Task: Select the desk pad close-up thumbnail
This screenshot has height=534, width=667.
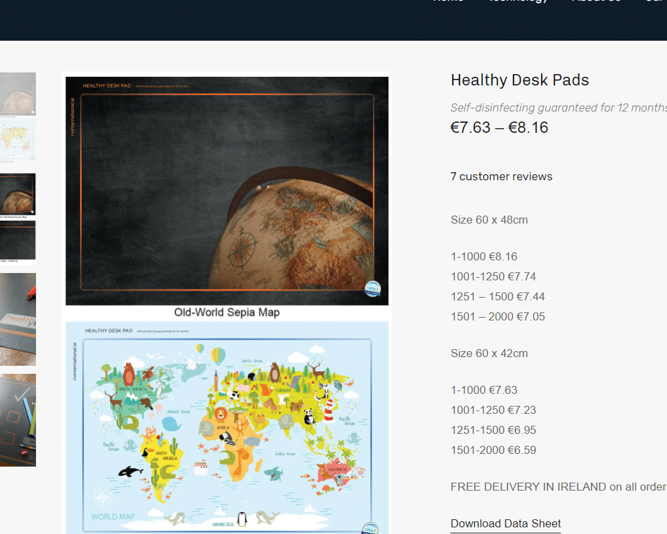Action: tap(18, 319)
